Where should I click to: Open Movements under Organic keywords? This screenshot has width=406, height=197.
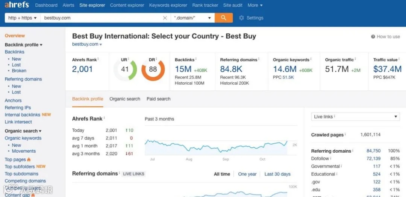pos(24,151)
